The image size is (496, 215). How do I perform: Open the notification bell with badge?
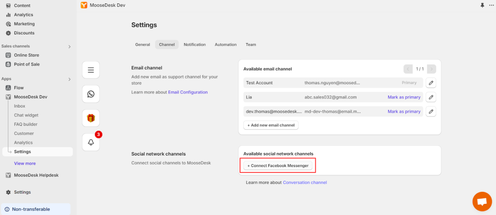tap(91, 142)
